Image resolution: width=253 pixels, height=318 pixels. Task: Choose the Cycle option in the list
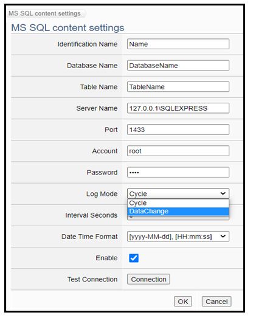(x=178, y=203)
